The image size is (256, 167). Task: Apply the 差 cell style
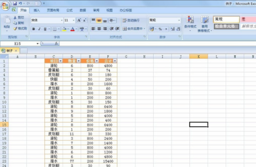[248, 19]
